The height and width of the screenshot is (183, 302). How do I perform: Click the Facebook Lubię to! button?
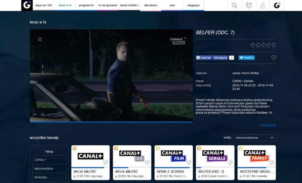tap(204, 58)
